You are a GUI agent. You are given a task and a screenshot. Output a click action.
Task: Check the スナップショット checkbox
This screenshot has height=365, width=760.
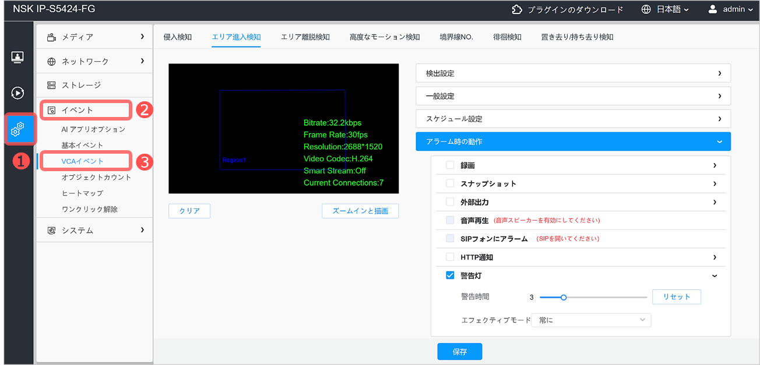tap(450, 183)
